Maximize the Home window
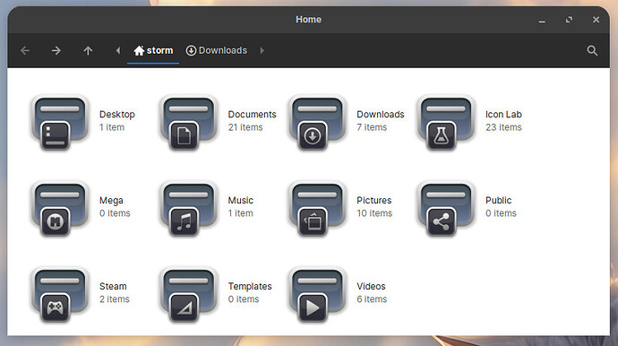Screen dimensions: 618x346 (569, 20)
